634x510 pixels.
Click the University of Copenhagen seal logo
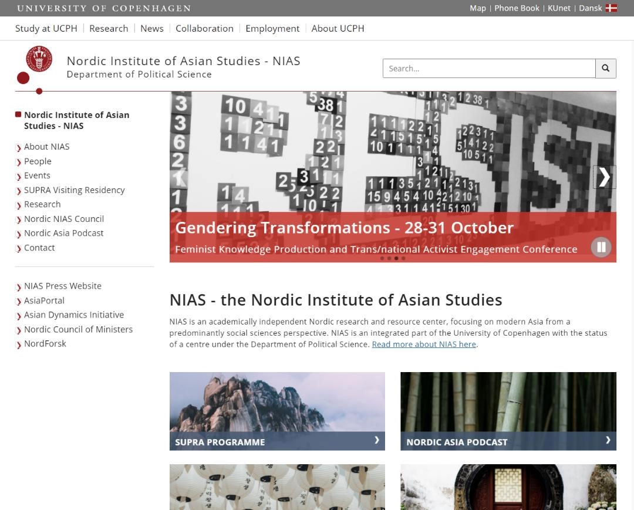39,59
